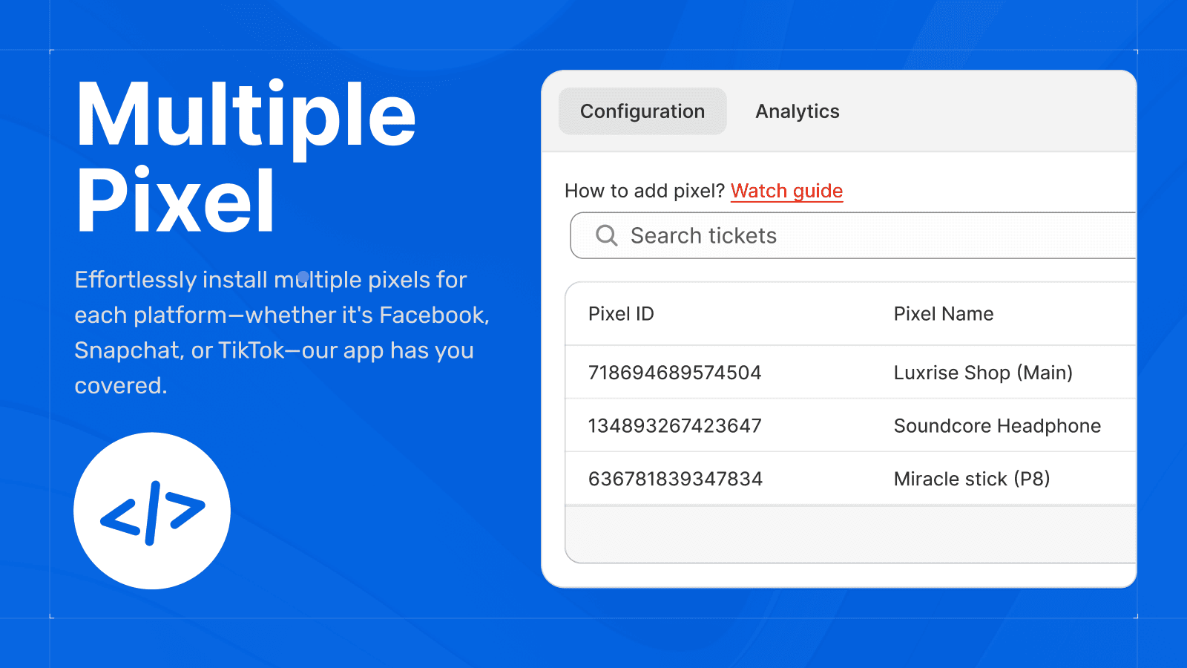
Task: Select the Pixel Name column header
Action: click(x=943, y=313)
